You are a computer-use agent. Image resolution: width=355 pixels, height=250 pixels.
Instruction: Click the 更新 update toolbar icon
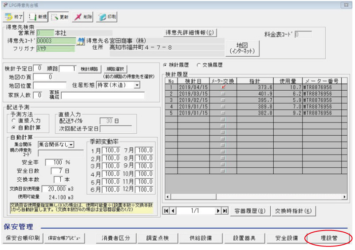59,17
